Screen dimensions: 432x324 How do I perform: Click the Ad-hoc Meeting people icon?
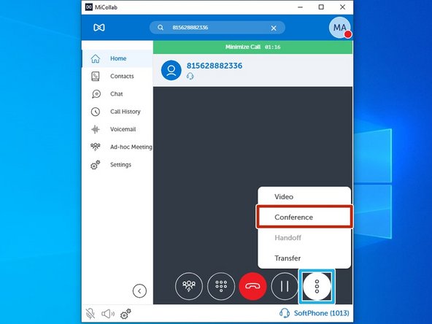96,147
